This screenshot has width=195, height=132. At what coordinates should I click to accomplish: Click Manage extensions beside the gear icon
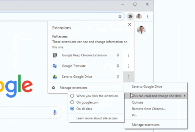click(x=73, y=87)
